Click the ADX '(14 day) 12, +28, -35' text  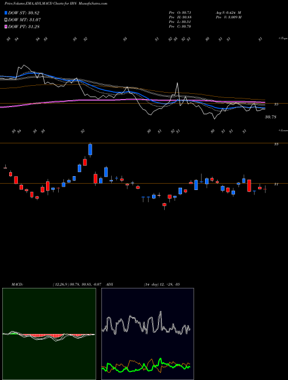[x=161, y=284]
